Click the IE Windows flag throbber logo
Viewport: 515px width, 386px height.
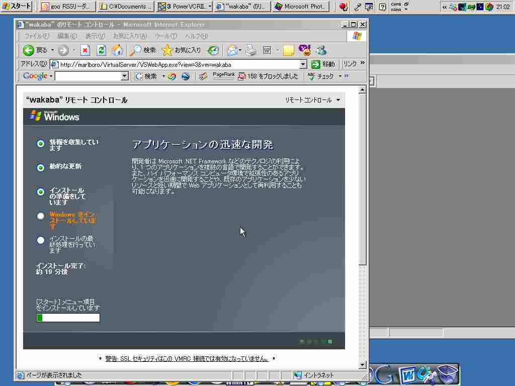click(x=357, y=36)
